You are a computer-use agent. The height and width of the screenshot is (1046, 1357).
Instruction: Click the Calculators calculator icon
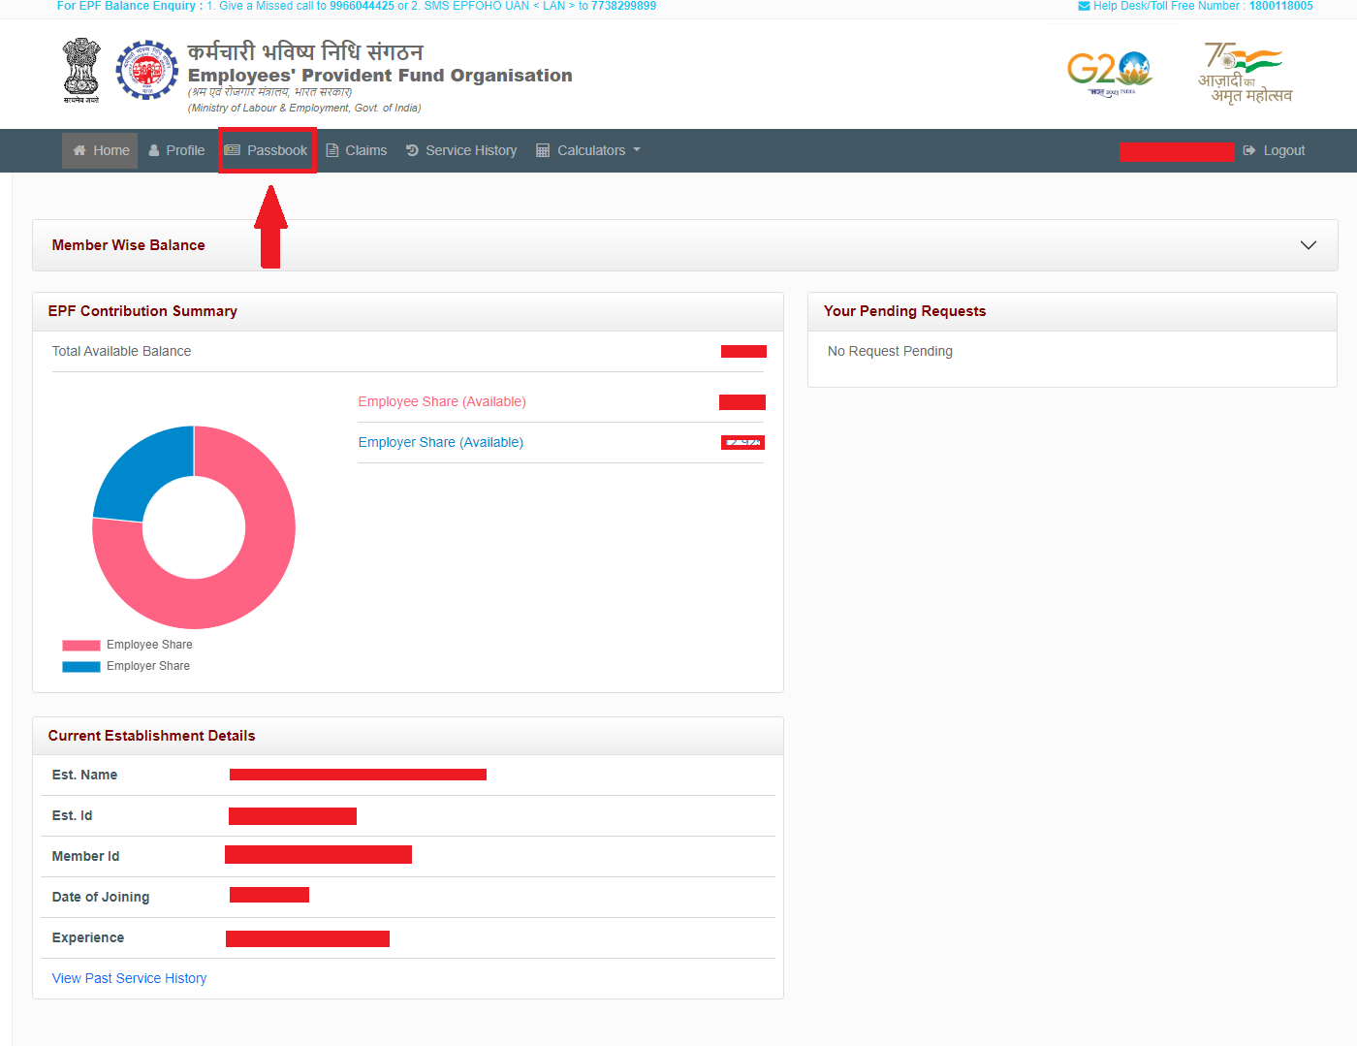pos(543,150)
